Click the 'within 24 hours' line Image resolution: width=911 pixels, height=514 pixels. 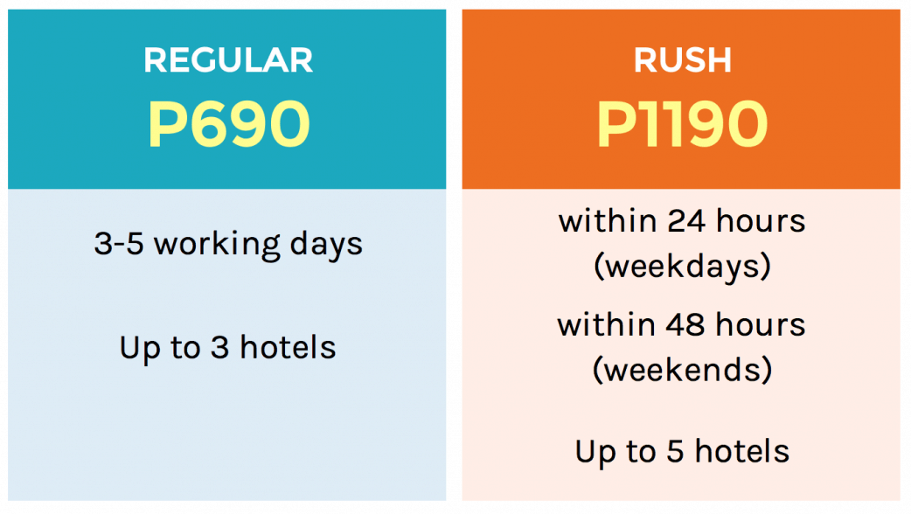pos(682,221)
